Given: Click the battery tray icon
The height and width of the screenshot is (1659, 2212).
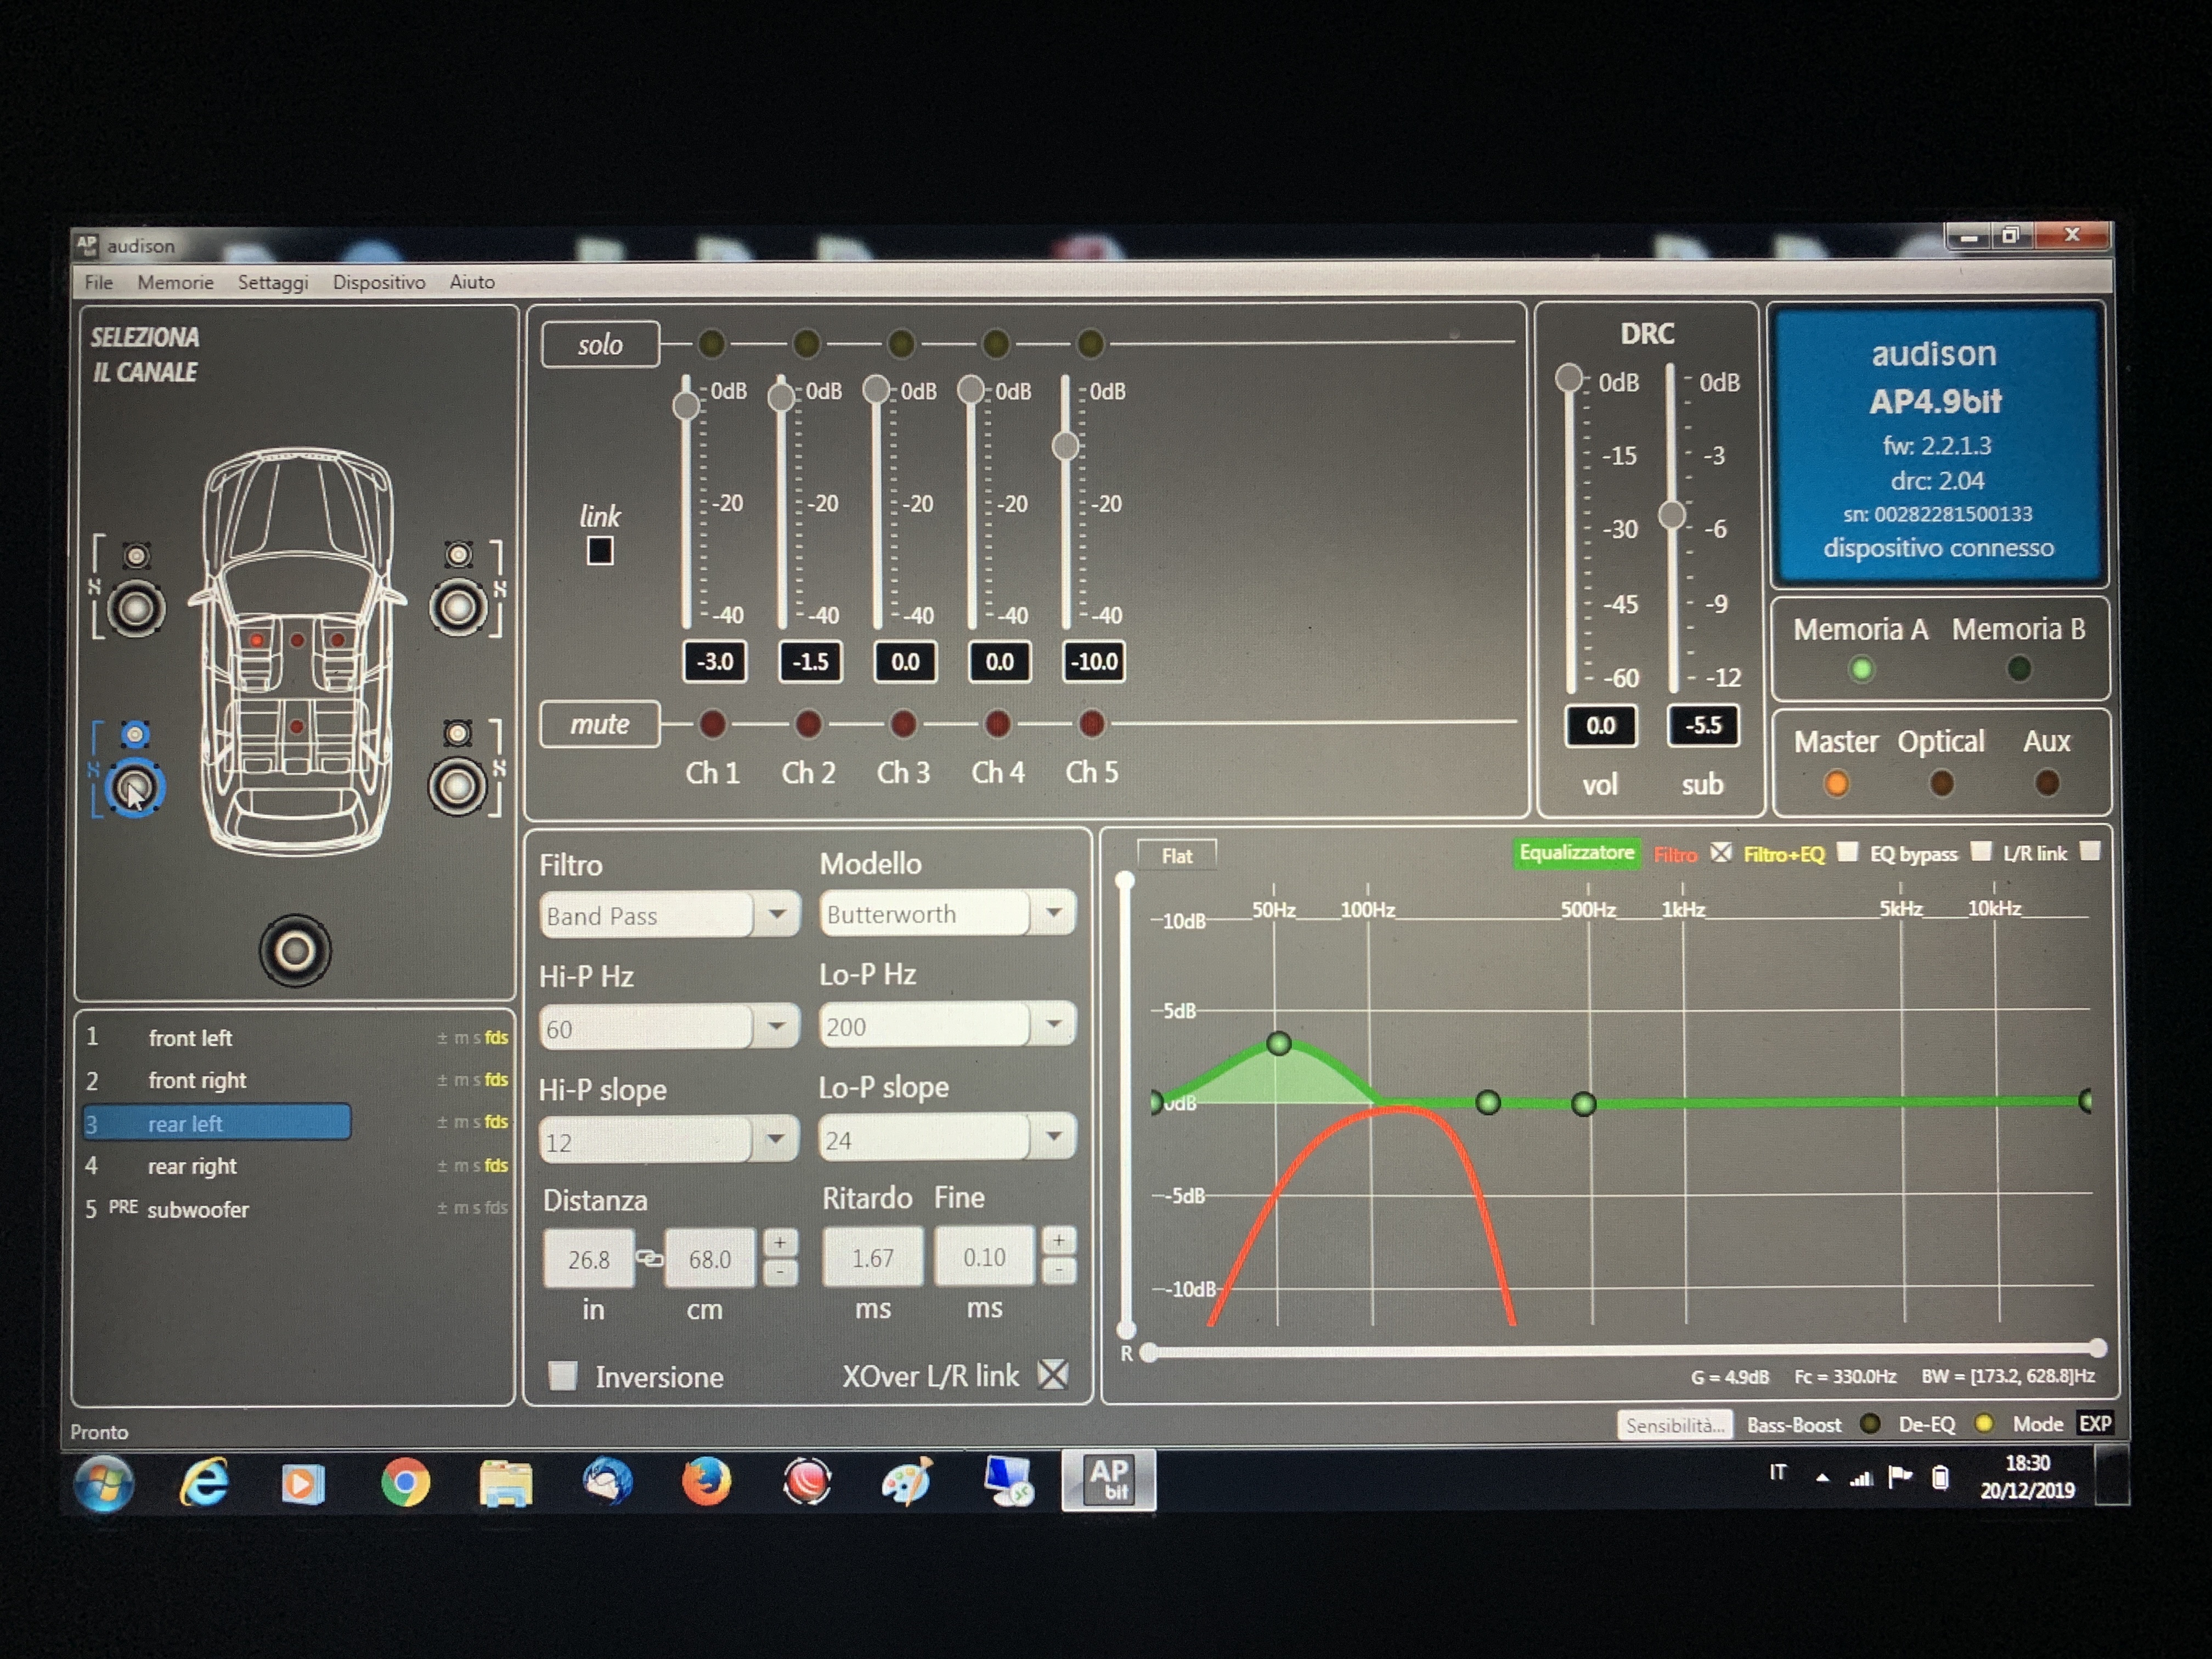Looking at the screenshot, I should 1940,1477.
